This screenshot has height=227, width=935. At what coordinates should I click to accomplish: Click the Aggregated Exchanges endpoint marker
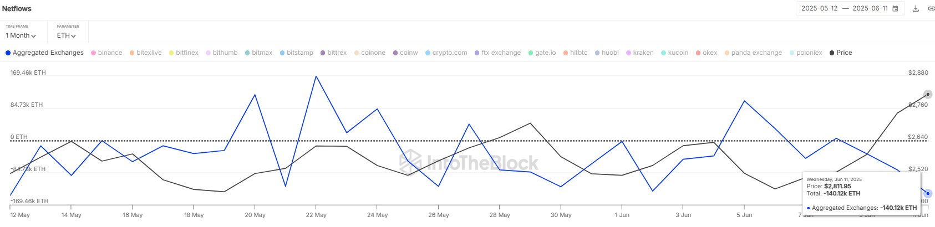(928, 194)
